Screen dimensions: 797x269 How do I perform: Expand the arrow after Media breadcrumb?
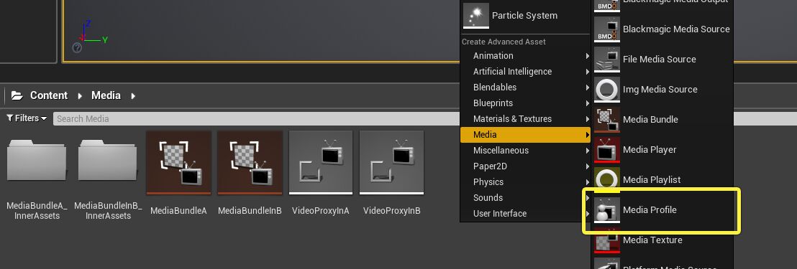point(133,95)
